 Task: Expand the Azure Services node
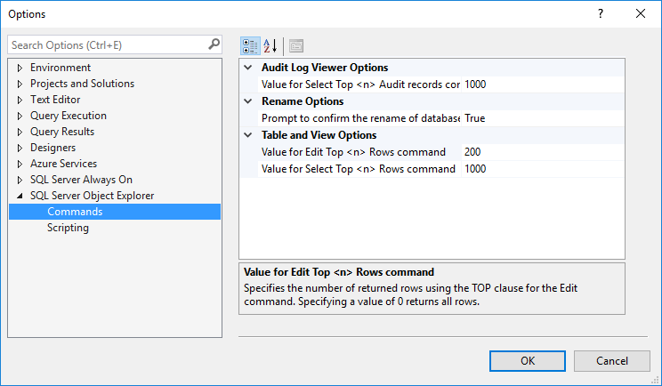(x=20, y=165)
